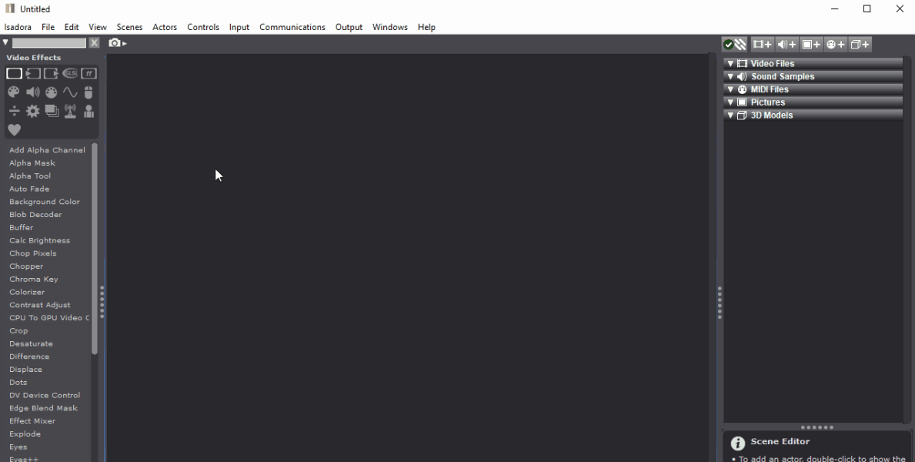Select the division calculation actor group
This screenshot has height=462, width=915.
[14, 111]
